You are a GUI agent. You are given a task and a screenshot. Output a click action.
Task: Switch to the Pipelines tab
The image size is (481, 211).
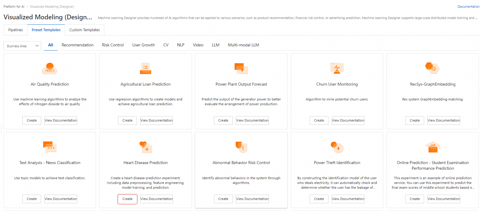coord(15,30)
